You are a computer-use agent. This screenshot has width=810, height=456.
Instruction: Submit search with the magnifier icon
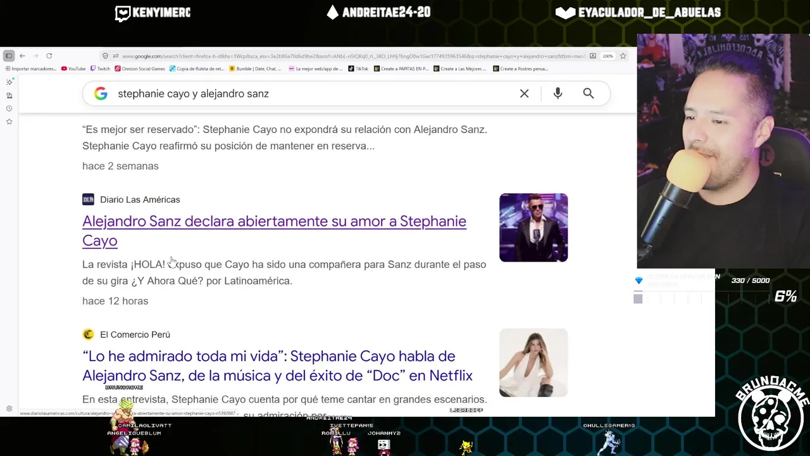click(589, 94)
